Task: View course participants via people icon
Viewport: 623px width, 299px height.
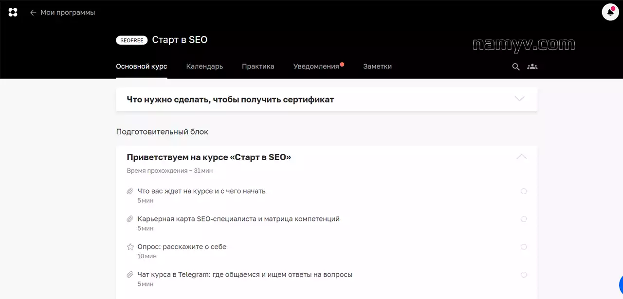Action: pyautogui.click(x=532, y=67)
